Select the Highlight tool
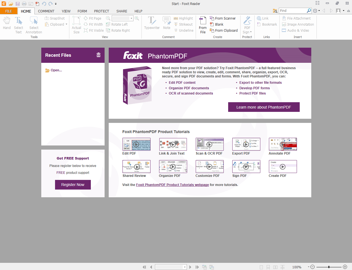This screenshot has height=270, width=352. tap(183, 18)
